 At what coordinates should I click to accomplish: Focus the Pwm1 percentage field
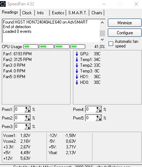(x=20, y=109)
